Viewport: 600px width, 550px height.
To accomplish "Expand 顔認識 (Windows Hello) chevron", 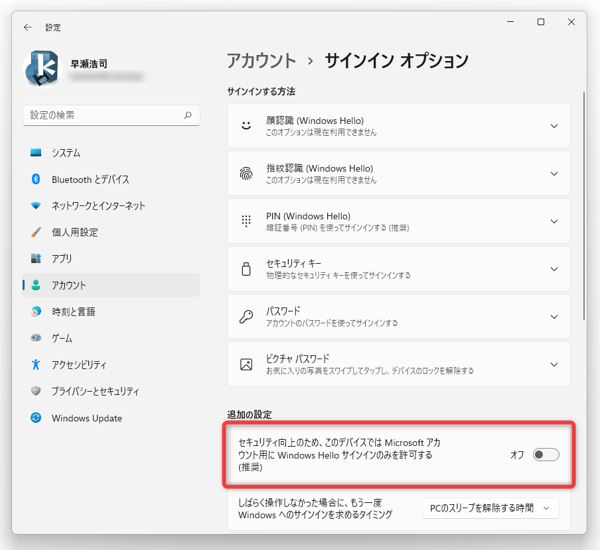I will (x=554, y=126).
